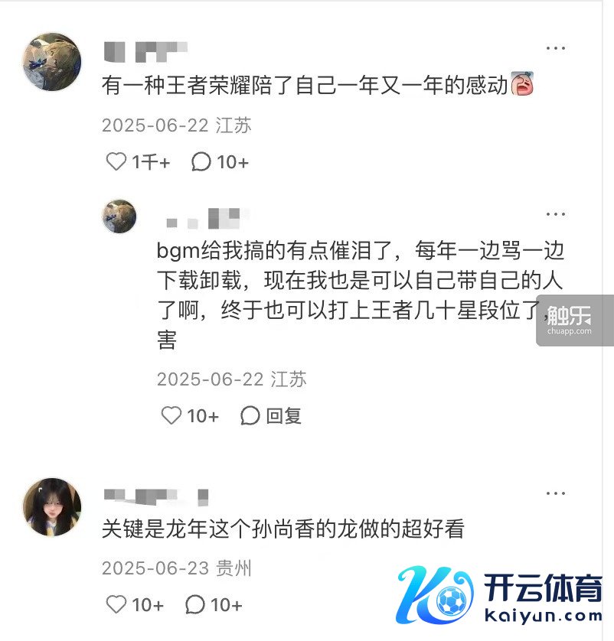Viewport: 614px width, 641px height.
Task: Click the 触乐 chuapp.com watermark badge
Action: pyautogui.click(x=575, y=320)
